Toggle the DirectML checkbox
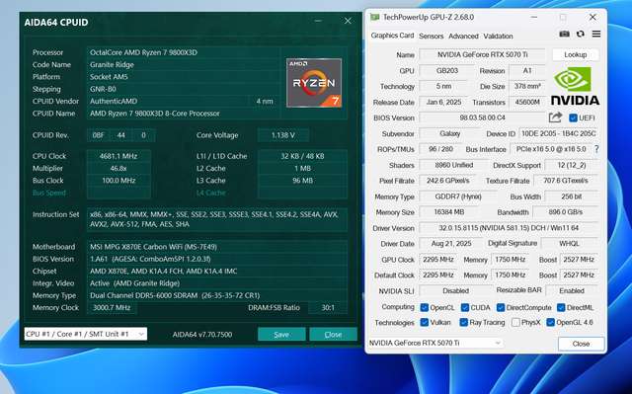Image resolution: width=632 pixels, height=394 pixels. pos(561,308)
